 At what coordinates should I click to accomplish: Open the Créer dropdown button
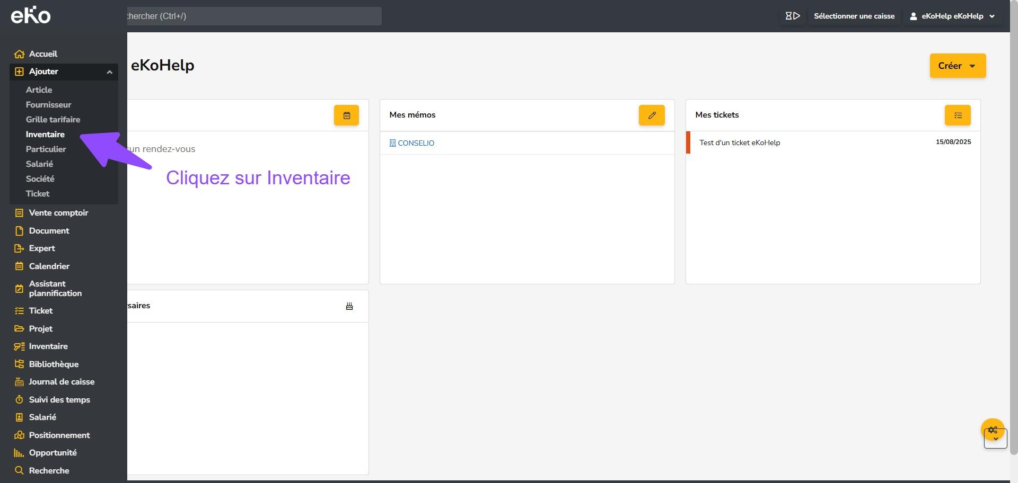tap(958, 66)
